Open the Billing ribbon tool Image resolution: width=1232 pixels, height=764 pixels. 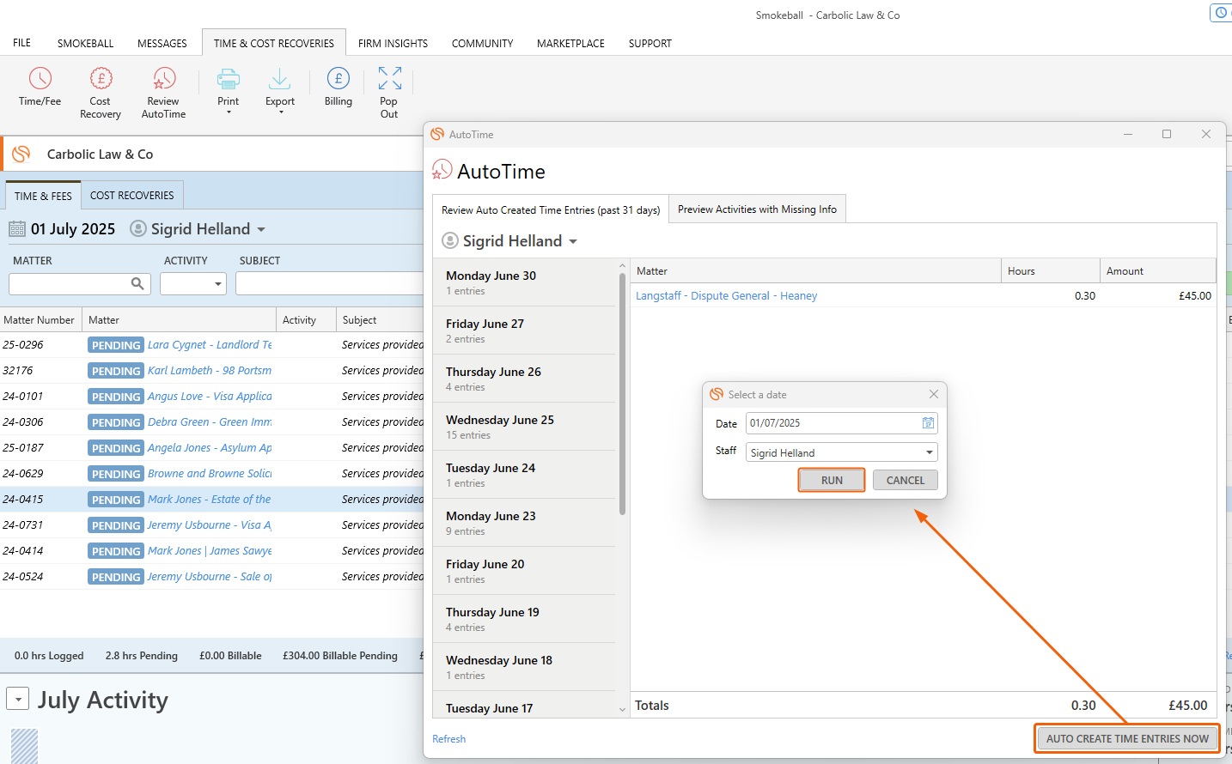338,88
